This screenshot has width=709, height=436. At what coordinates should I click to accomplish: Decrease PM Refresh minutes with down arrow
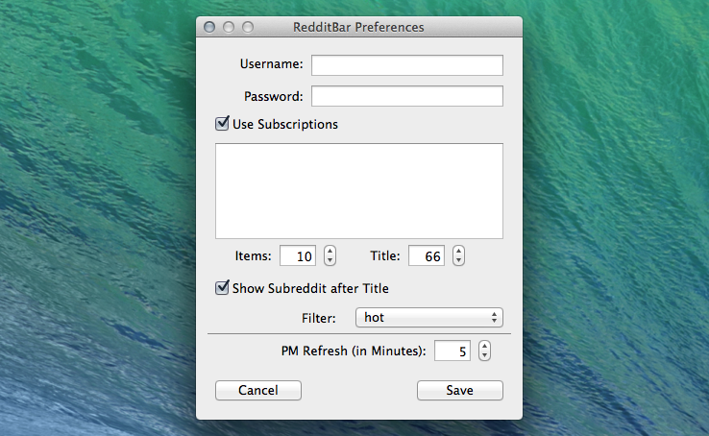coord(485,355)
